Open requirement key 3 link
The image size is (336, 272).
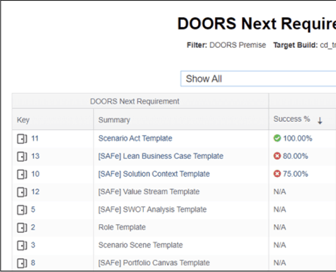33,245
